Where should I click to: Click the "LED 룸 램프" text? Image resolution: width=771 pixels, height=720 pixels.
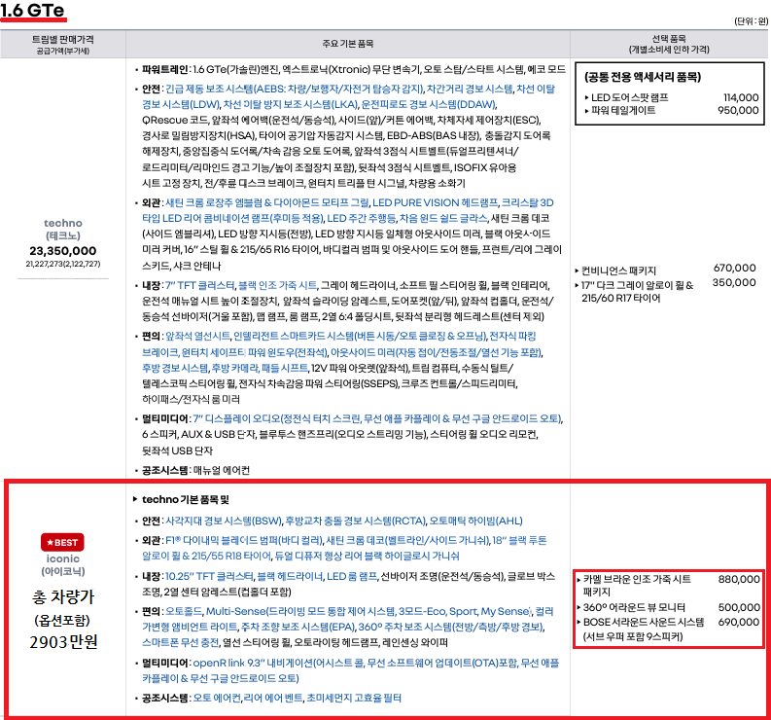click(352, 576)
